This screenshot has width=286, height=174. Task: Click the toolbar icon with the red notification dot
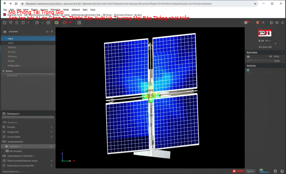[246, 22]
